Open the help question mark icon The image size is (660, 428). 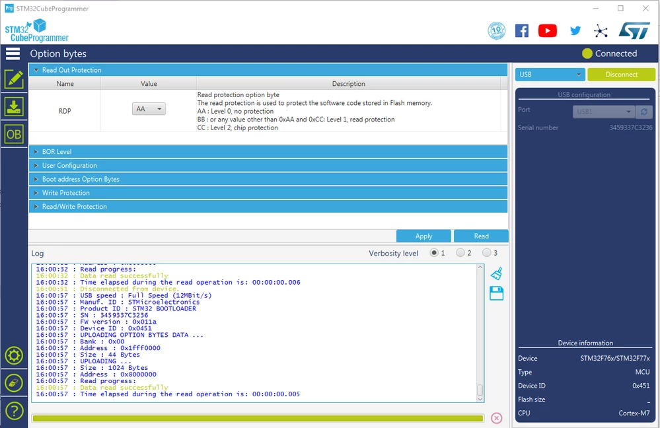pyautogui.click(x=14, y=411)
